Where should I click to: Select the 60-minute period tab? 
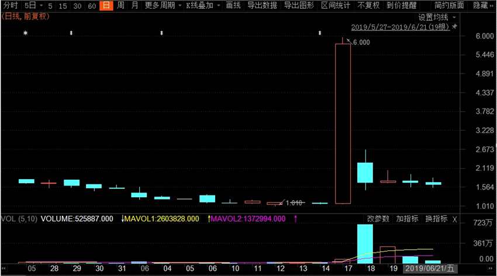[x=92, y=6]
